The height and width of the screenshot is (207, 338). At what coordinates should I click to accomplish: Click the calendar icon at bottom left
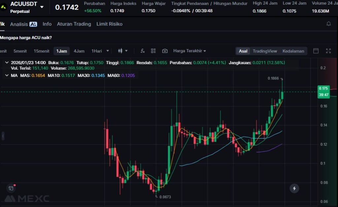point(11,188)
